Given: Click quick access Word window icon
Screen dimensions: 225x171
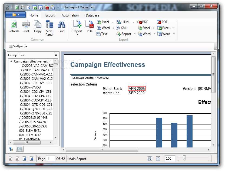Looking at the screenshot, I should pyautogui.click(x=41, y=7).
